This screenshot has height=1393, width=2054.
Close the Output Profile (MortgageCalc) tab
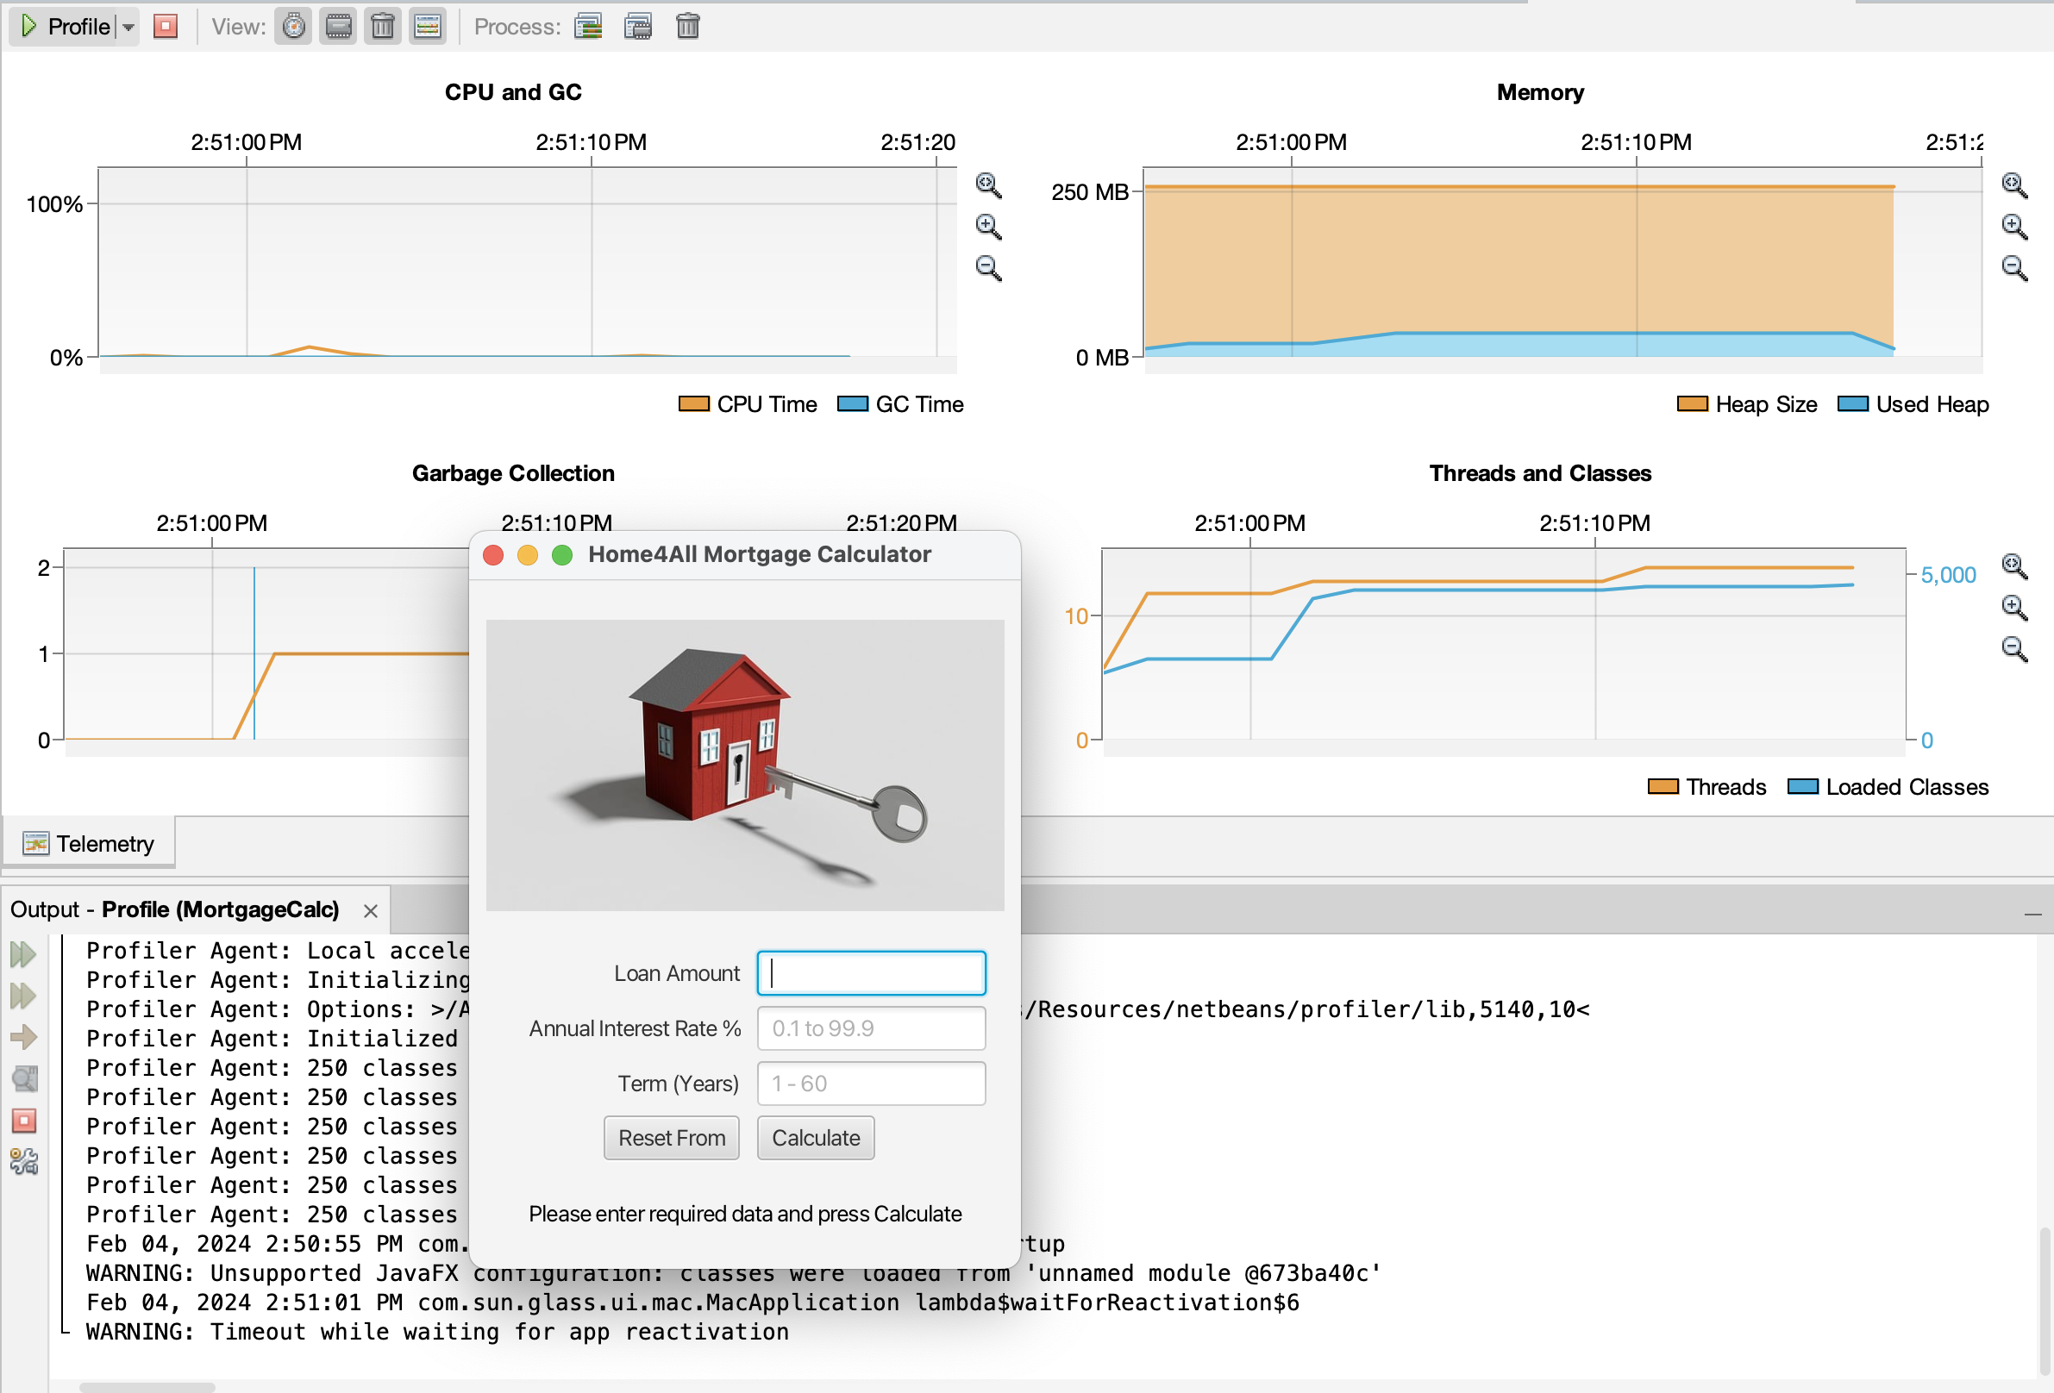point(370,910)
